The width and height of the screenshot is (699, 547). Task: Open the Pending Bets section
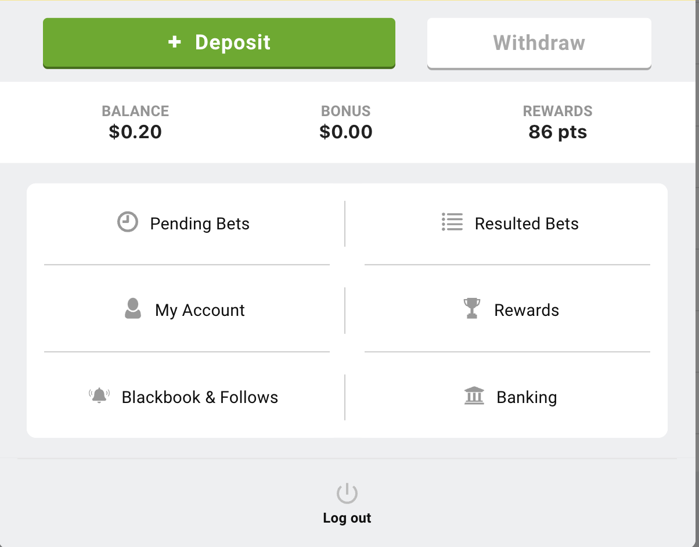click(200, 223)
